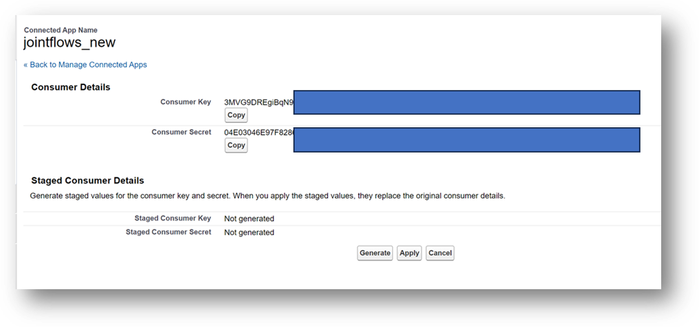
Task: Click the Staged Consumer Secret label
Action: pos(168,232)
